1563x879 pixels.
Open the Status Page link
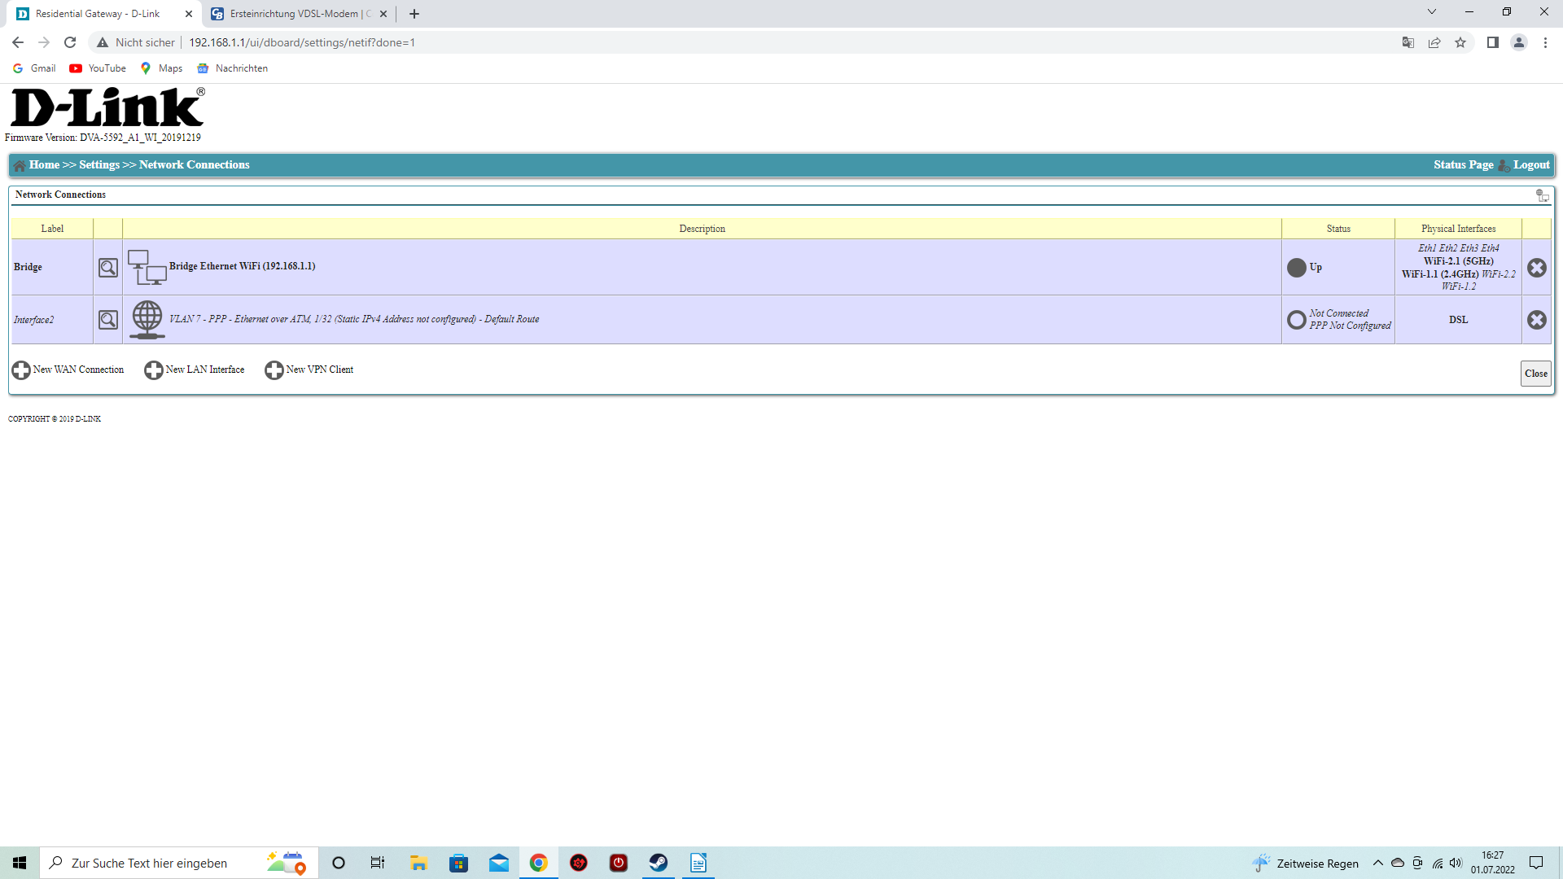1463,165
